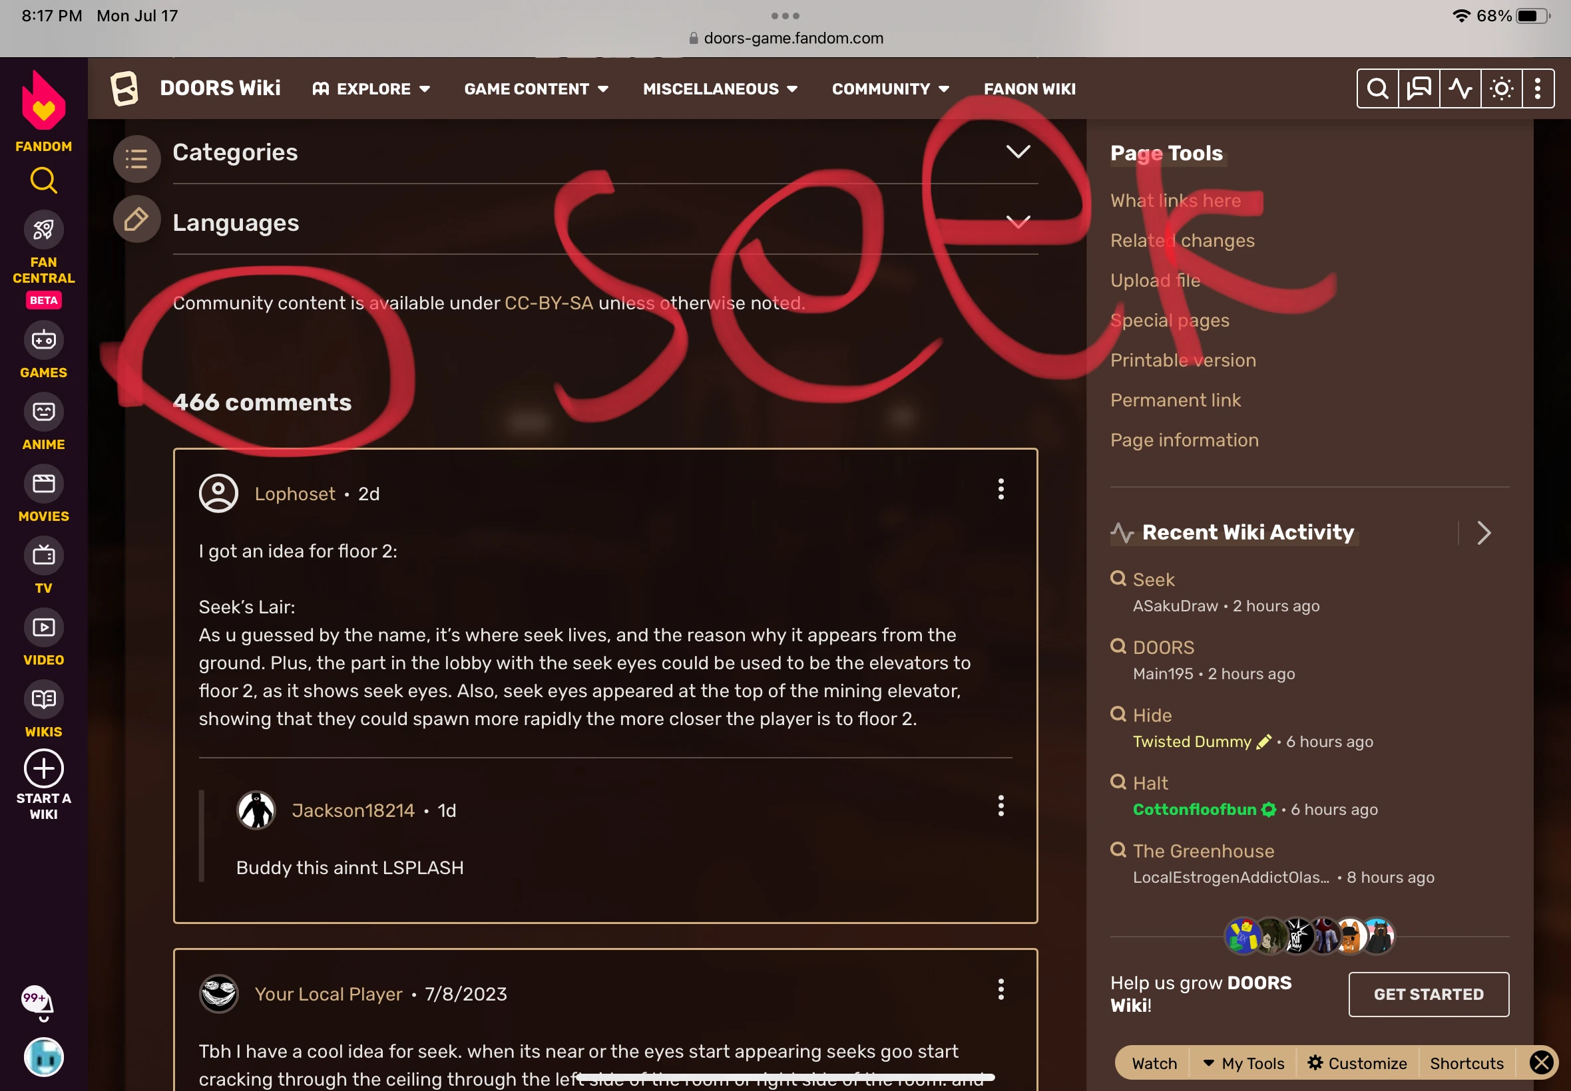
Task: Click the Get Started button
Action: point(1428,994)
